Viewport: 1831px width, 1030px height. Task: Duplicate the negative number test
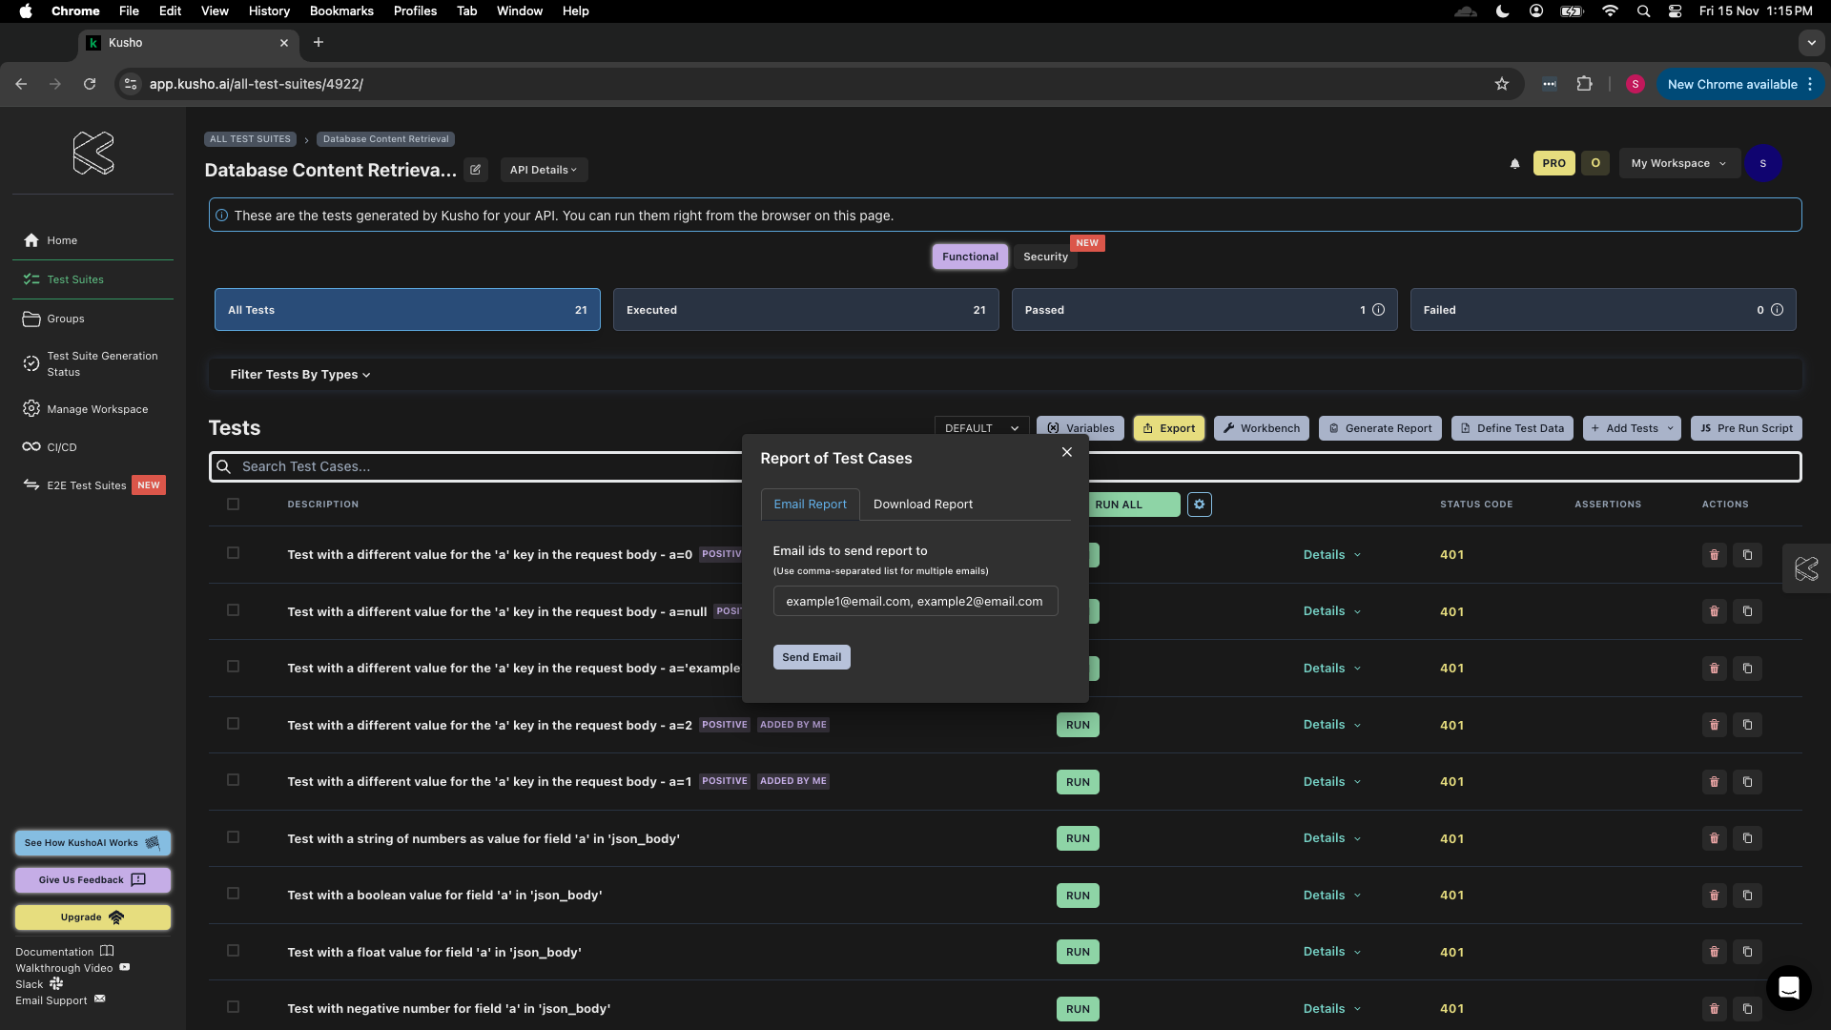pos(1747,1009)
